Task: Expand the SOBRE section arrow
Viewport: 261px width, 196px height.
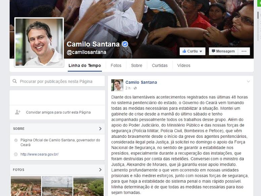Action: pos(100,129)
